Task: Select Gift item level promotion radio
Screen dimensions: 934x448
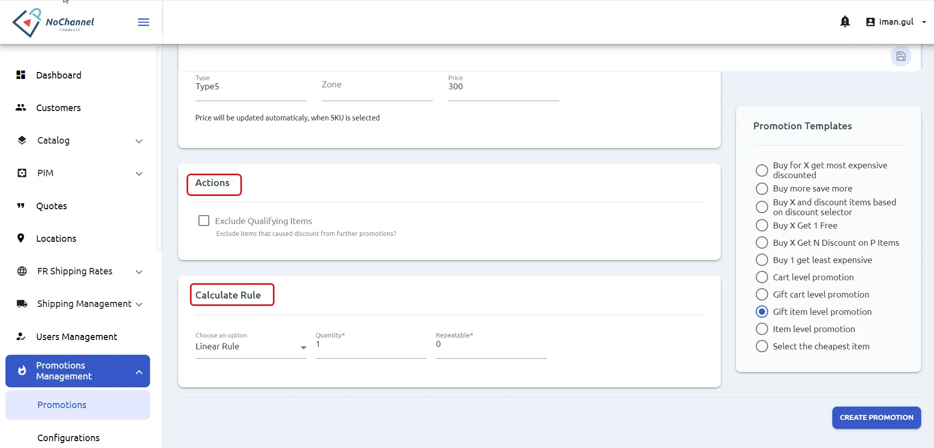Action: pyautogui.click(x=762, y=312)
